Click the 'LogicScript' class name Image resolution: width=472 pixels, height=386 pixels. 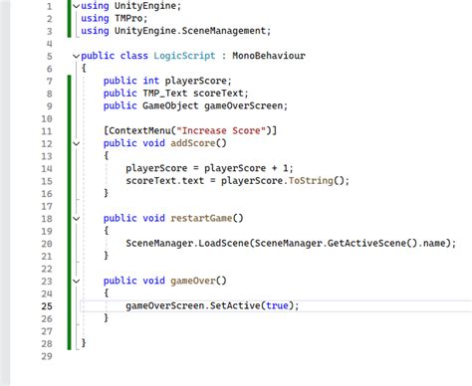click(x=184, y=56)
